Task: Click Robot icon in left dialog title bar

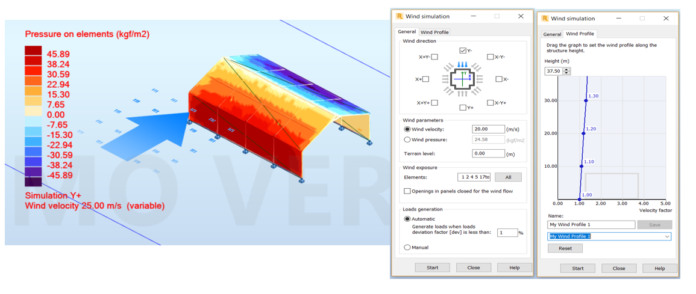Action: click(400, 16)
